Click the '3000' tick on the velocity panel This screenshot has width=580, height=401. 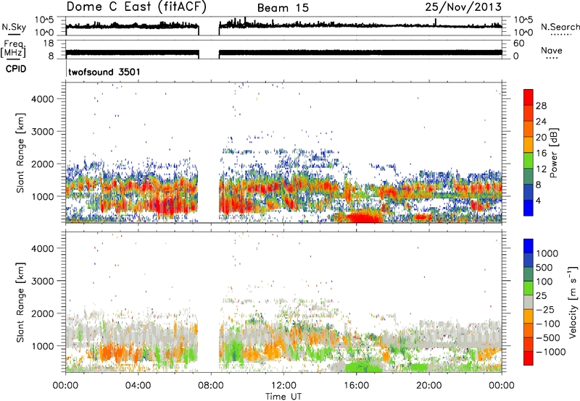(43, 281)
